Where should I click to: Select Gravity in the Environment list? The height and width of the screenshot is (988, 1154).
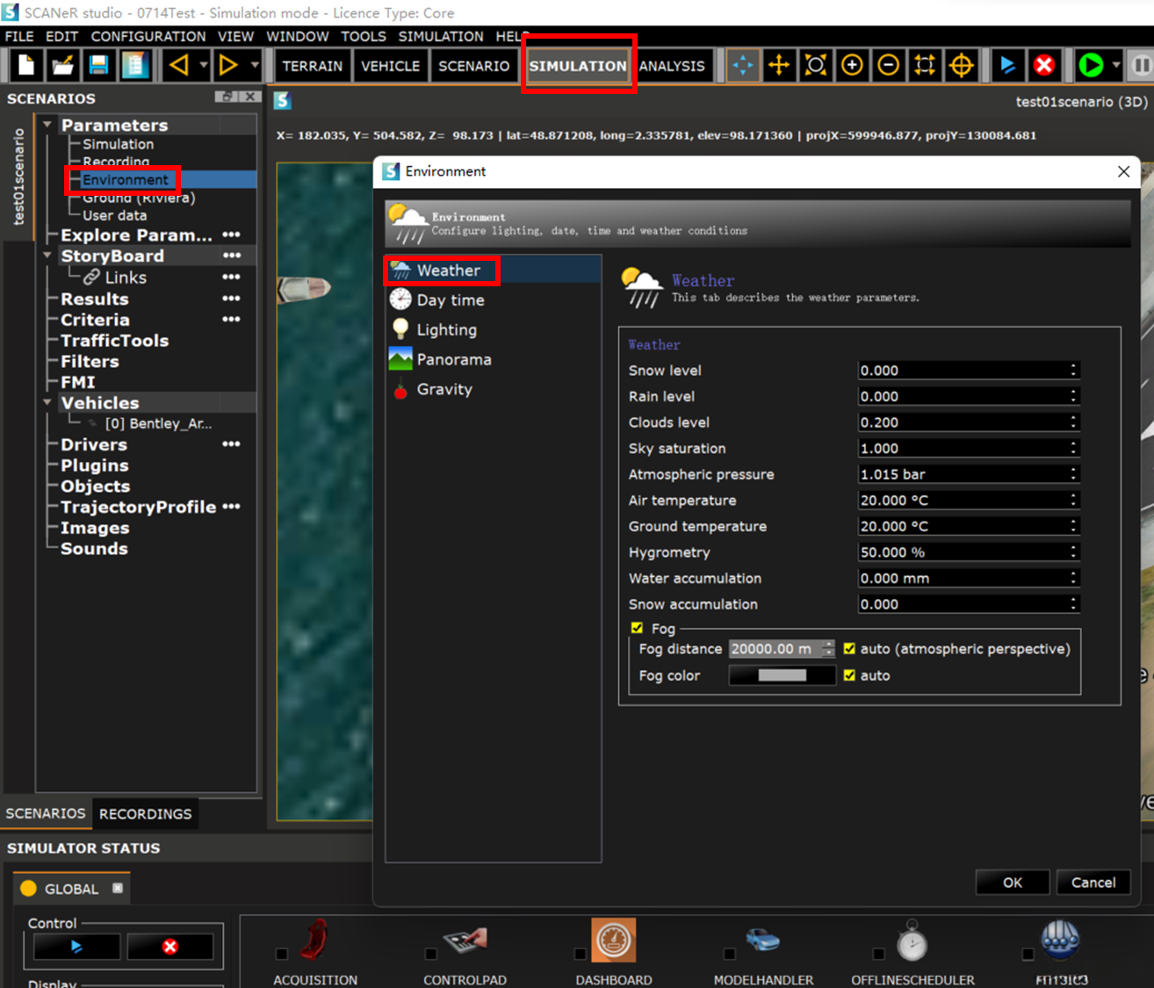click(494, 390)
